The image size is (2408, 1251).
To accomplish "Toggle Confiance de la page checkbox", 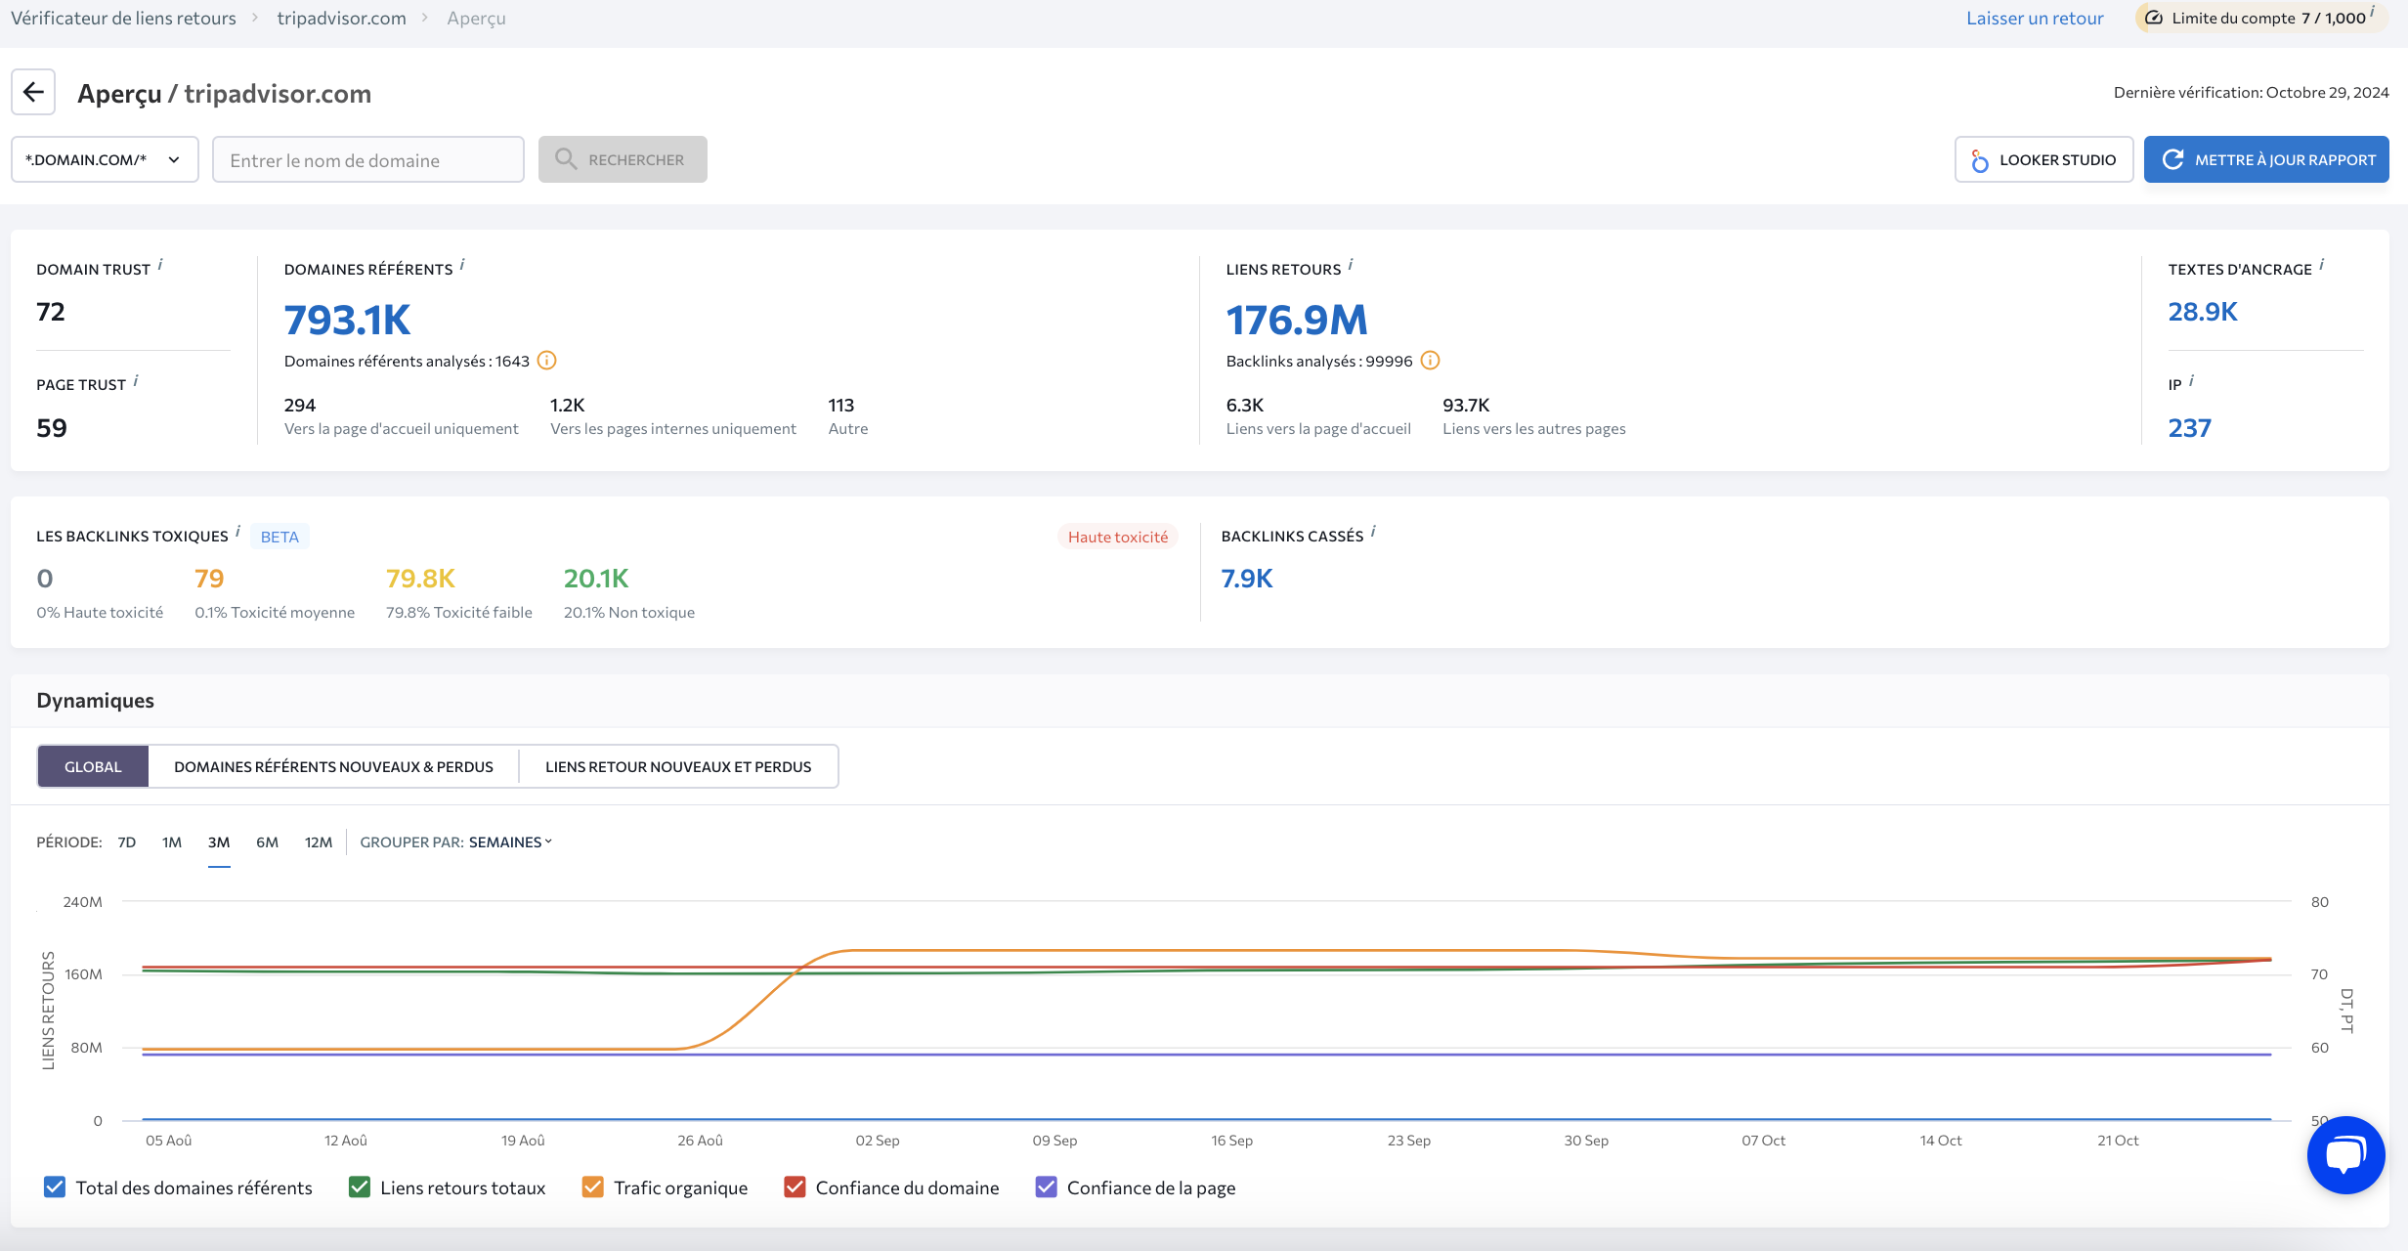I will tap(1046, 1187).
